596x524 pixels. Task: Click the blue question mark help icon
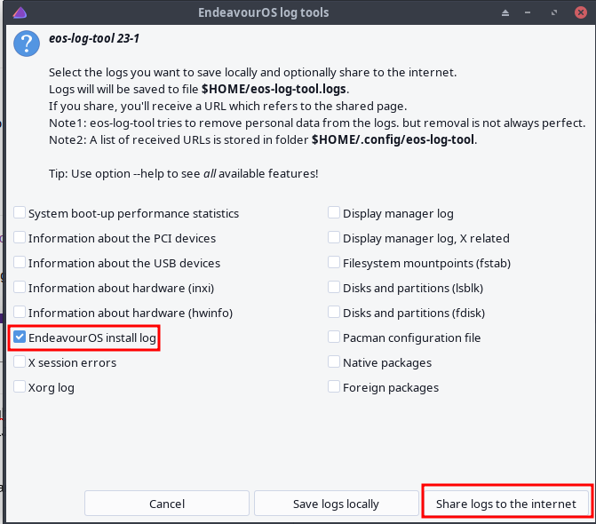(x=27, y=44)
